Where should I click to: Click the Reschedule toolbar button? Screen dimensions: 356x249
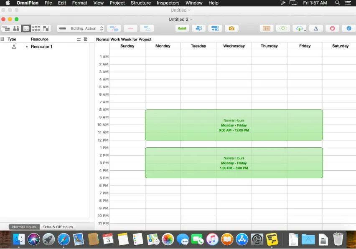pyautogui.click(x=215, y=28)
